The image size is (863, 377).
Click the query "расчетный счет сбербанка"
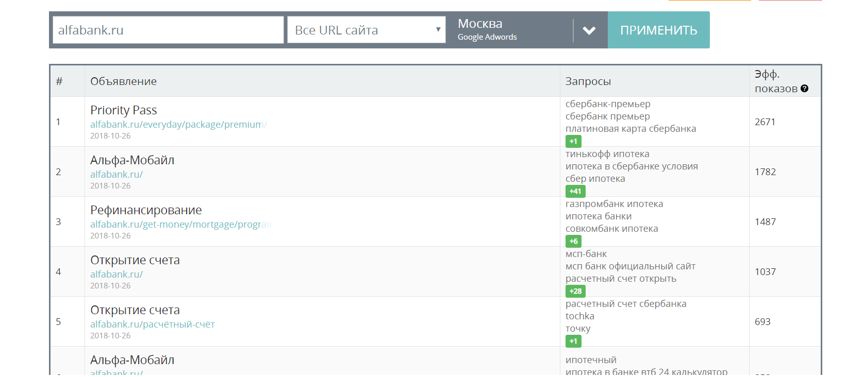(626, 304)
